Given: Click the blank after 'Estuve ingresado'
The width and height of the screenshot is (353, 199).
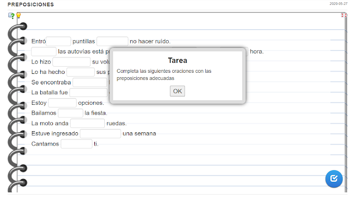Looking at the screenshot, I should tap(100, 133).
